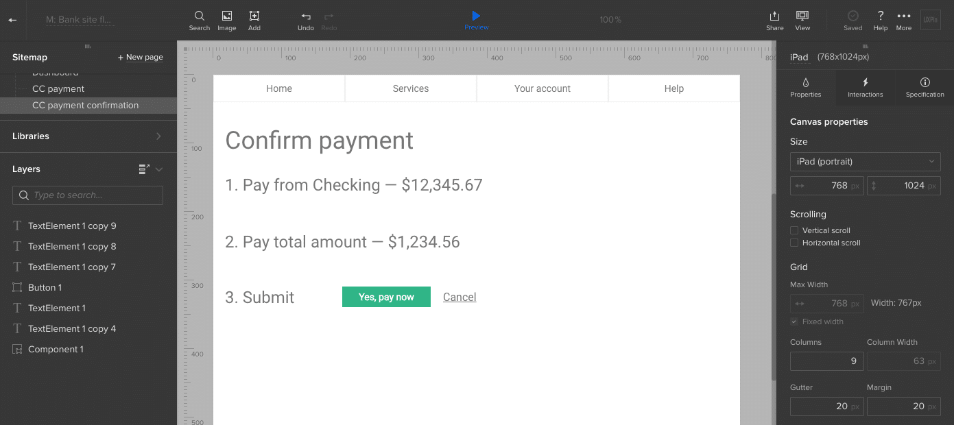This screenshot has width=954, height=425.
Task: Expand the Layers options chevron
Action: pos(159,169)
